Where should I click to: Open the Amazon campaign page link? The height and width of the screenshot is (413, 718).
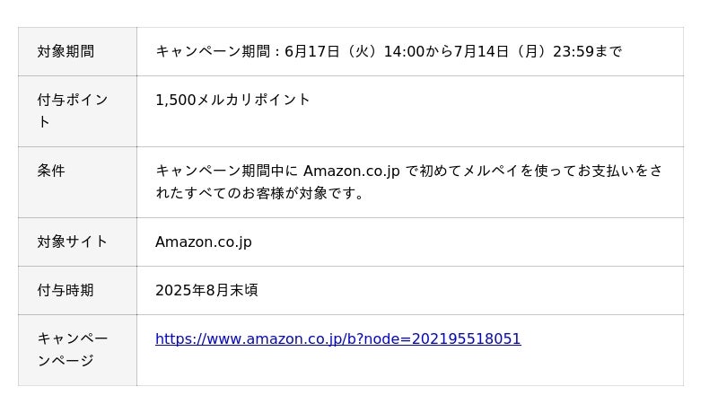coord(337,339)
